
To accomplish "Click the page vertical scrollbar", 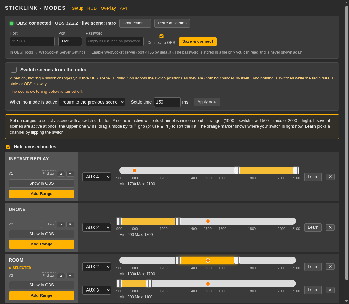I will 346,142.
